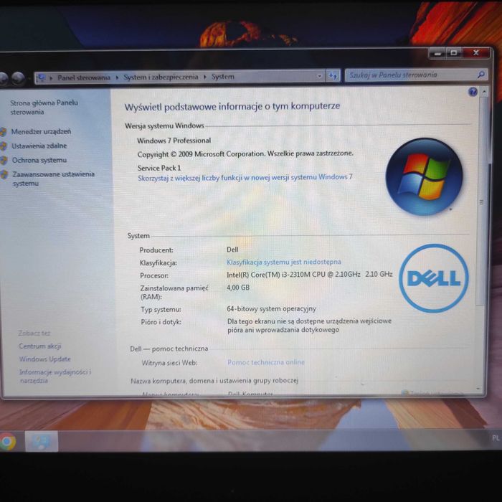
Task: Expand the arrow after System i zabezpieczenia
Action: click(x=204, y=77)
